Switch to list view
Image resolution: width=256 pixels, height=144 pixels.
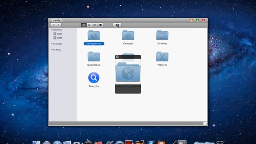[89, 25]
